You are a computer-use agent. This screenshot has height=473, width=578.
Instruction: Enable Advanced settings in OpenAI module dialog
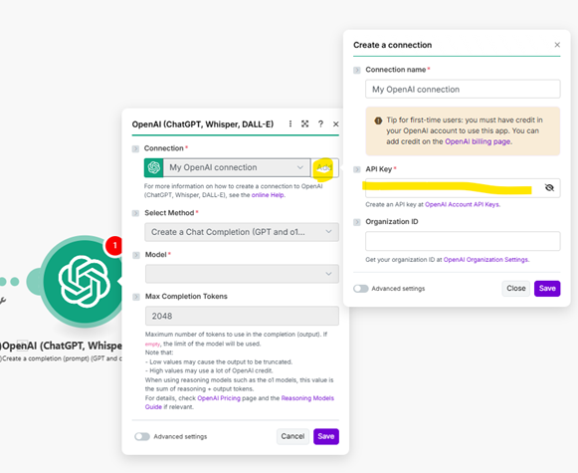click(142, 437)
